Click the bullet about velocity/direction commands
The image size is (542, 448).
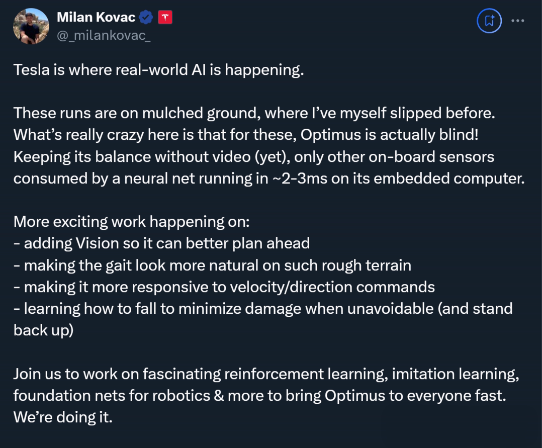point(224,287)
